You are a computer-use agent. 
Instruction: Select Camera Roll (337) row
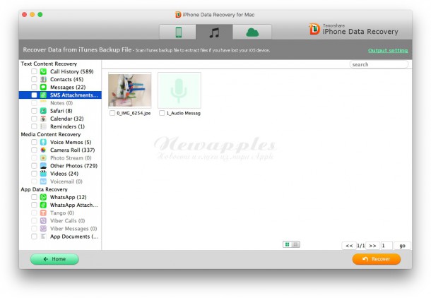pyautogui.click(x=60, y=150)
